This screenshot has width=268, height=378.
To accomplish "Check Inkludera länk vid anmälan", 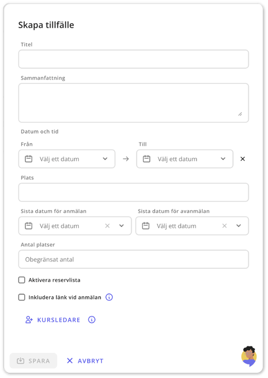I will point(22,297).
